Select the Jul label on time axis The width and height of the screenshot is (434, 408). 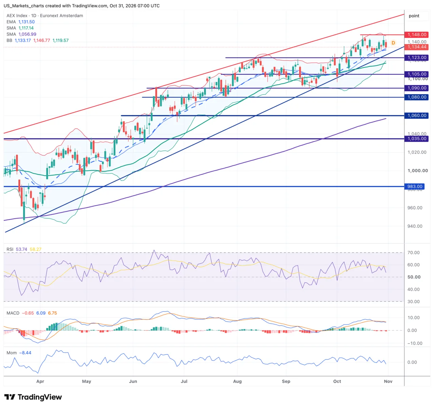point(184,381)
